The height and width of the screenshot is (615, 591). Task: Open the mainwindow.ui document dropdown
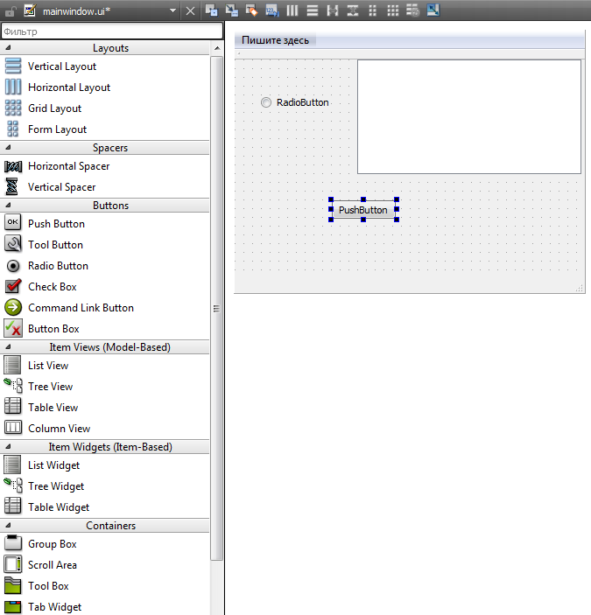tap(172, 11)
